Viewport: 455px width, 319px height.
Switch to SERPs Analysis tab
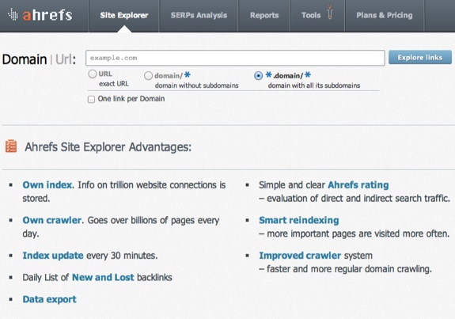pyautogui.click(x=199, y=15)
